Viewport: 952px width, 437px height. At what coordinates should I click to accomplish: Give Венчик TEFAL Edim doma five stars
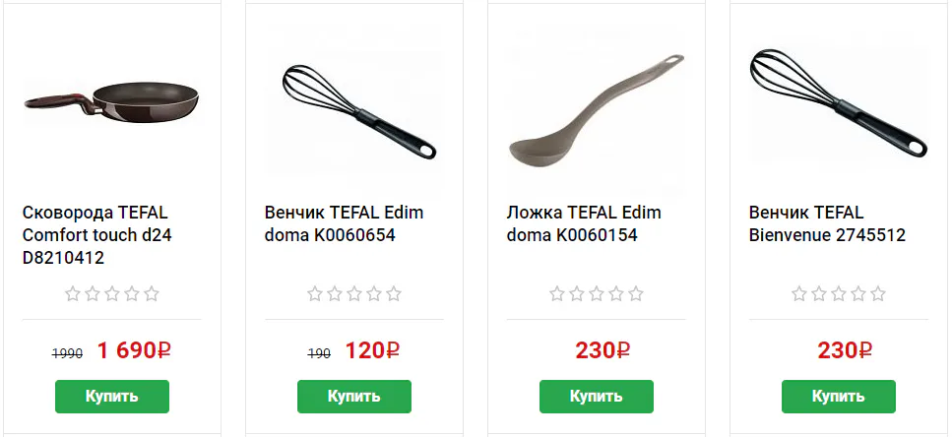394,294
